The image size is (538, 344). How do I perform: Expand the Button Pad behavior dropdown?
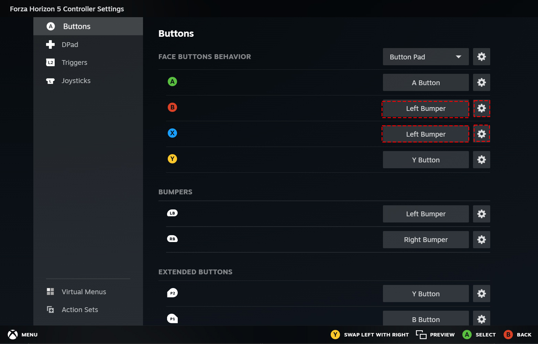pyautogui.click(x=426, y=57)
